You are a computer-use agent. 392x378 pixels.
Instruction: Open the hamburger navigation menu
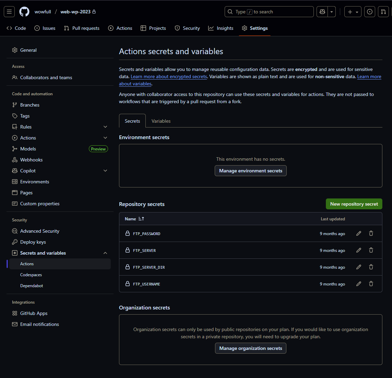point(9,12)
